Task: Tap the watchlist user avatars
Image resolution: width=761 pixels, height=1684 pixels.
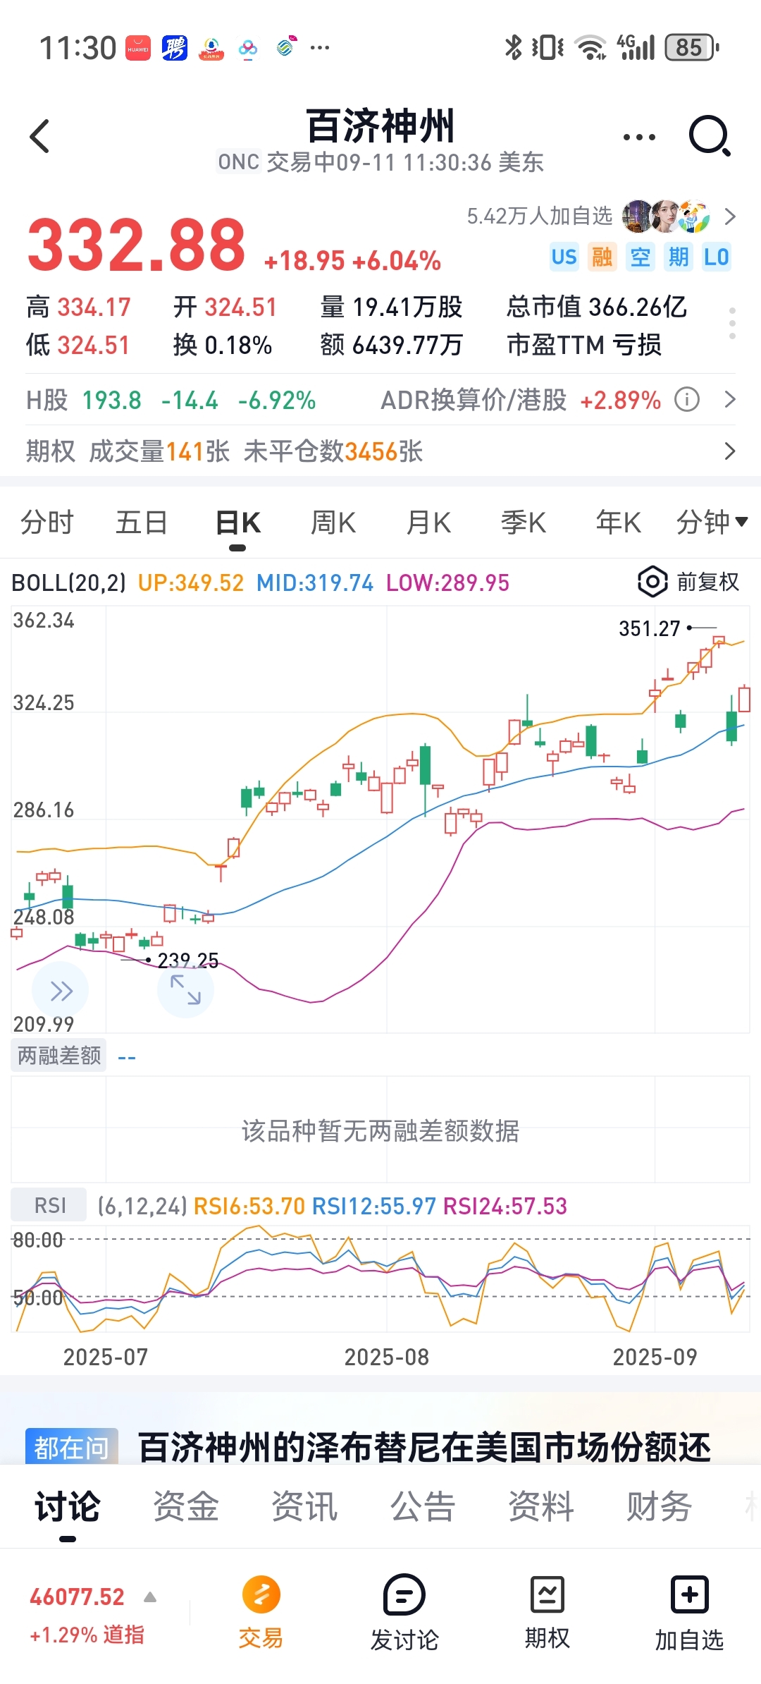Action: click(666, 216)
